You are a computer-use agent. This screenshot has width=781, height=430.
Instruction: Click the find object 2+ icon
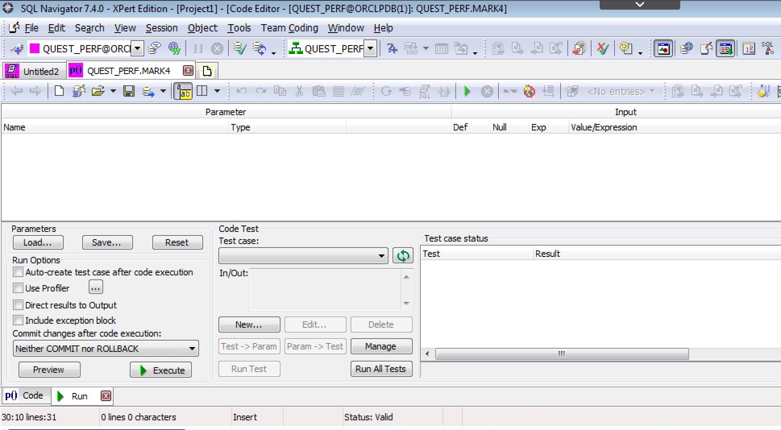click(392, 49)
